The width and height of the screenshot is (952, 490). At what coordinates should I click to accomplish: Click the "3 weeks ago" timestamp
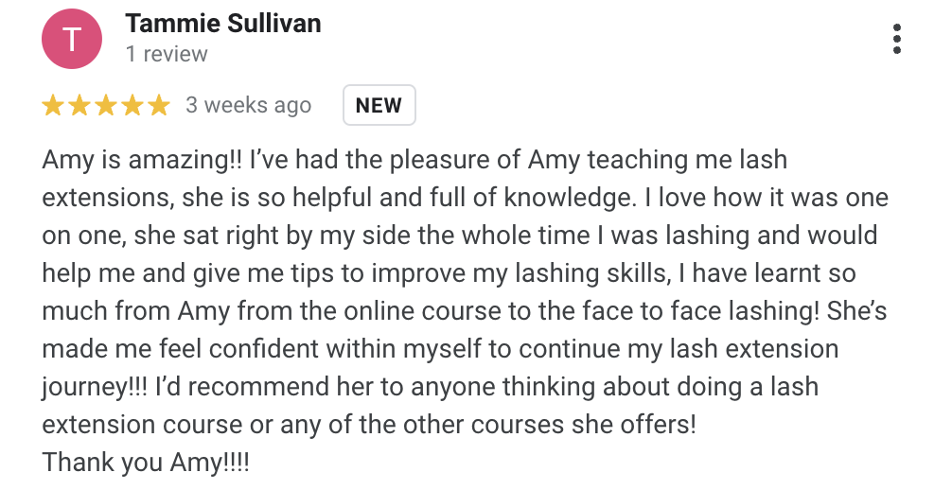coord(249,105)
